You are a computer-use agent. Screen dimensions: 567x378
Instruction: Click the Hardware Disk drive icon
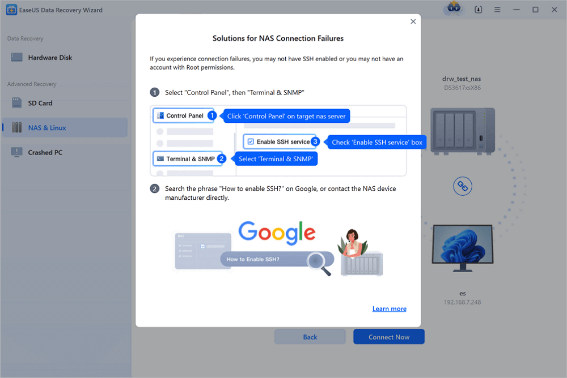pos(16,57)
